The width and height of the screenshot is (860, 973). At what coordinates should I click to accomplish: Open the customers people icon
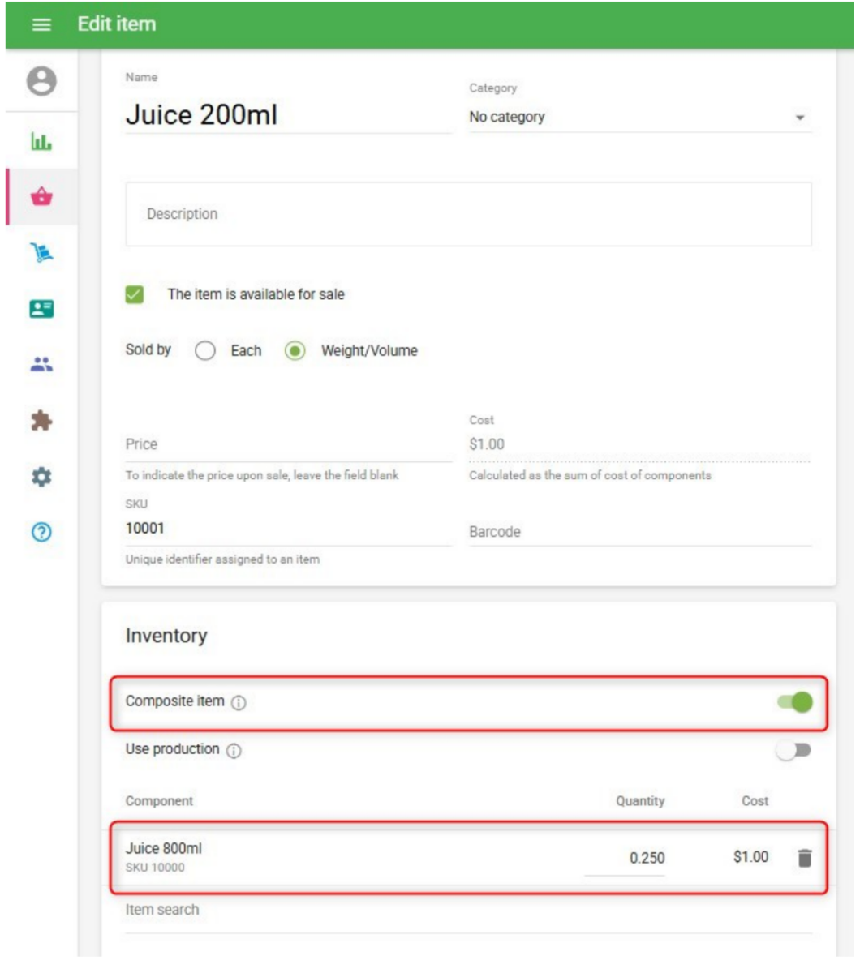pos(41,365)
